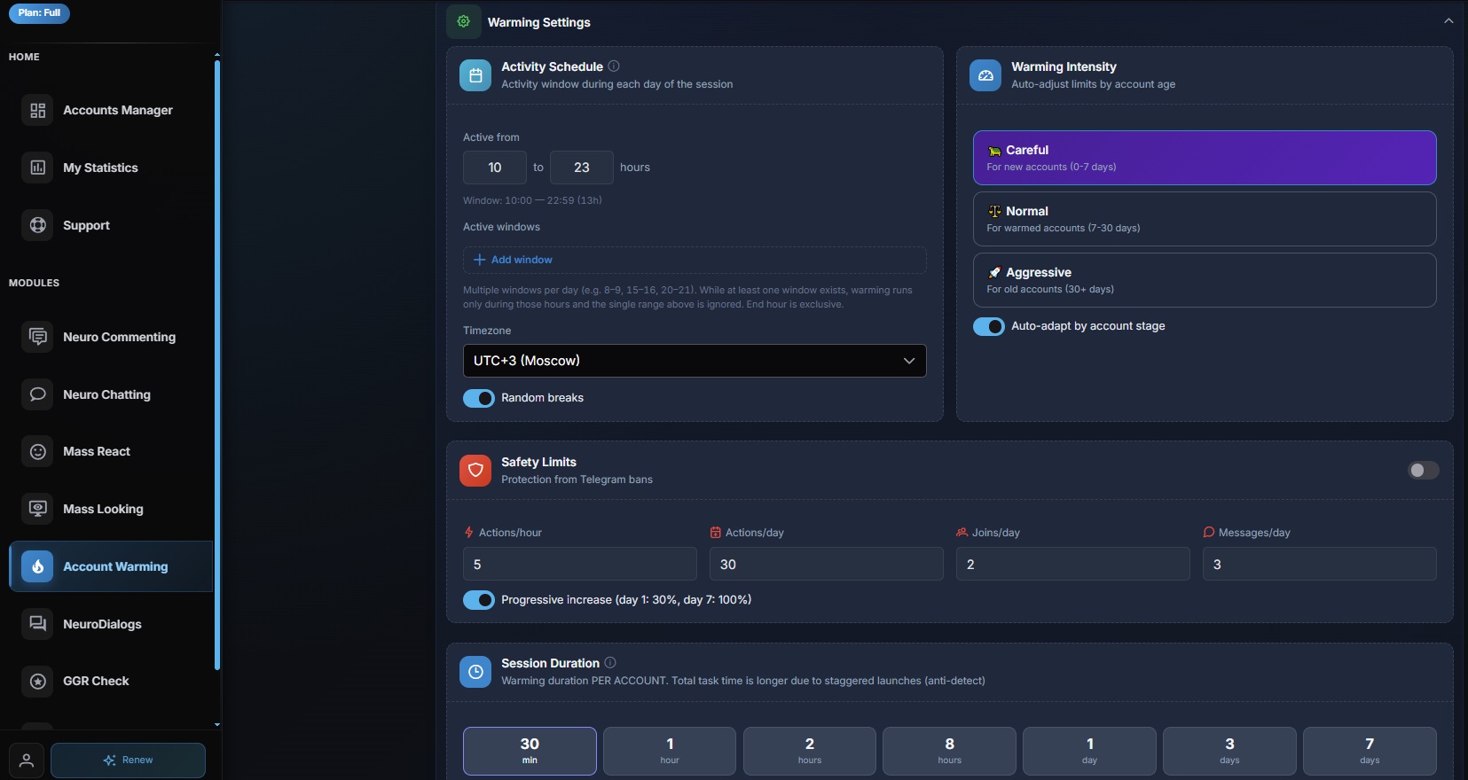Collapse the Warming Settings section chevron
Screen dimensions: 1468x780
(1448, 21)
